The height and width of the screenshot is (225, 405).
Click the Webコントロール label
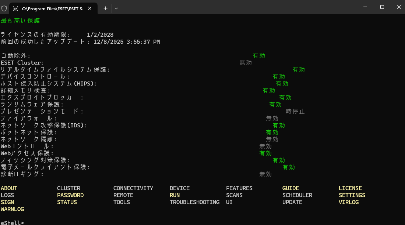(27, 146)
